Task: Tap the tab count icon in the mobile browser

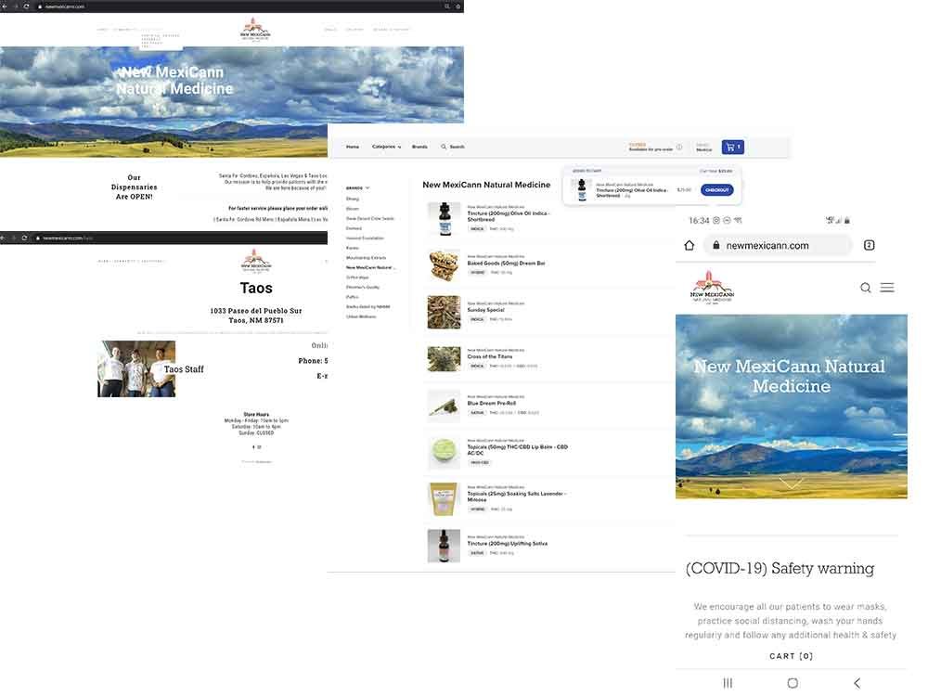Action: coord(869,245)
